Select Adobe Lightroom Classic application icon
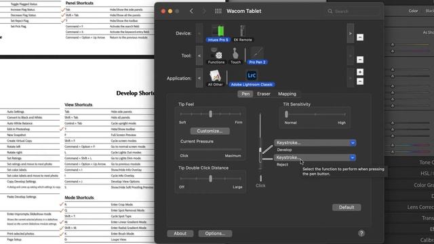The height and width of the screenshot is (244, 434). 252,79
